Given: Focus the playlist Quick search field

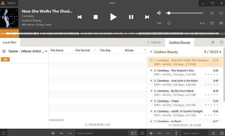Looking at the screenshot, I should point(195,133).
